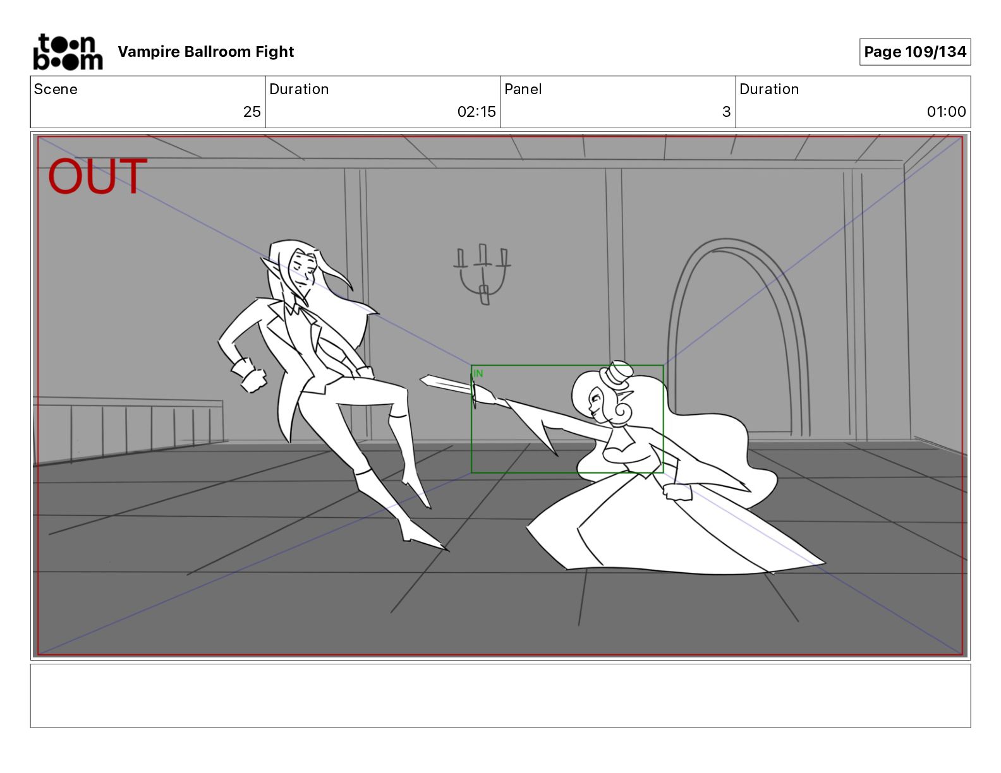Click the Toon Boom logo
The height and width of the screenshot is (773, 1001).
(68, 52)
